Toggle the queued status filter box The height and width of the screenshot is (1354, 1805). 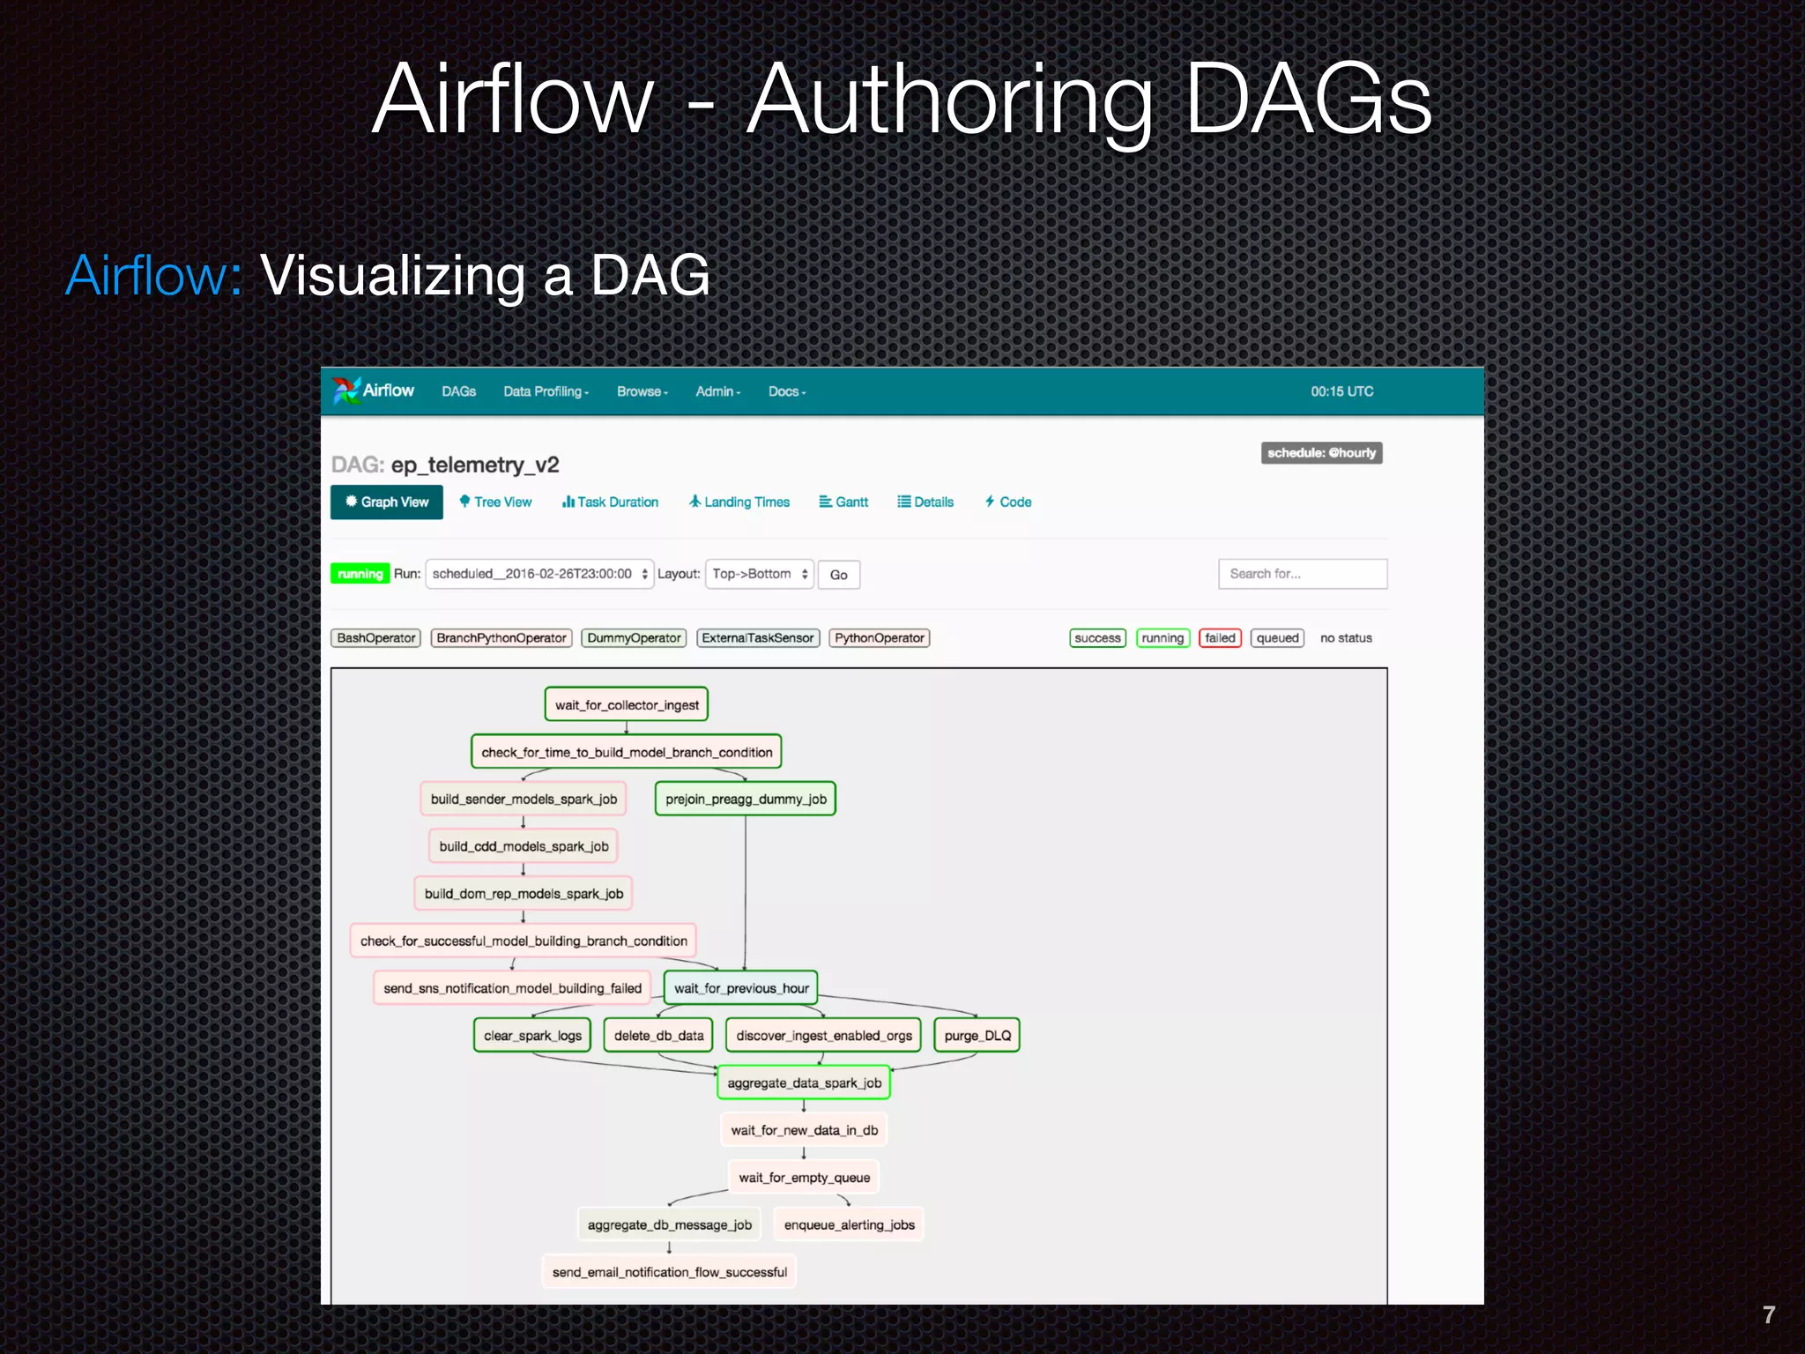[x=1277, y=637]
